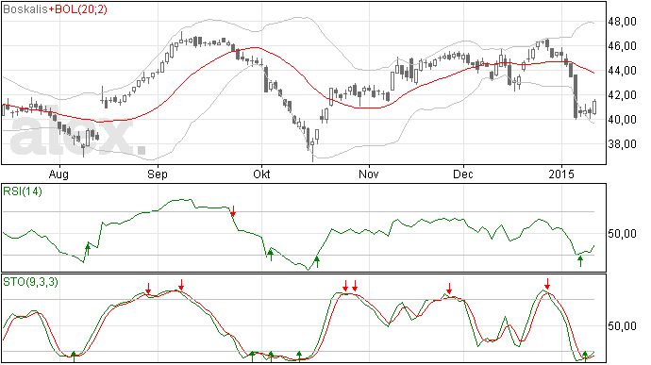
Task: Click the only red arrow in RSI panel
Action: coord(233,210)
